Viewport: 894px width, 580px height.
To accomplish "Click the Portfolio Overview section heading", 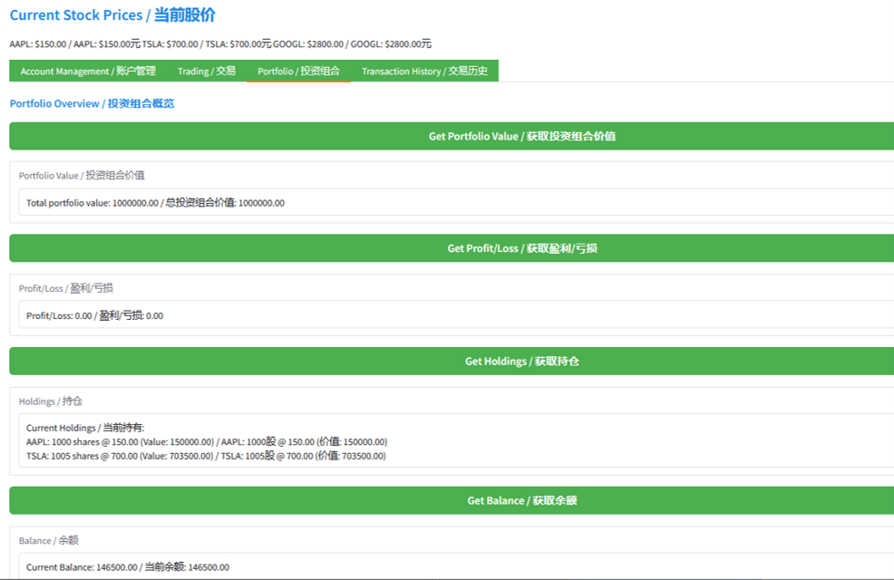I will pyautogui.click(x=92, y=103).
